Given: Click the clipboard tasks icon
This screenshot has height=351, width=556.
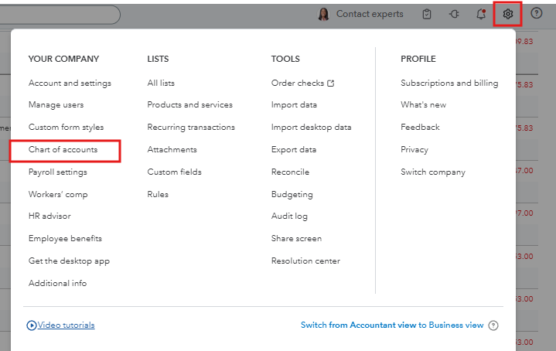Looking at the screenshot, I should pyautogui.click(x=427, y=14).
